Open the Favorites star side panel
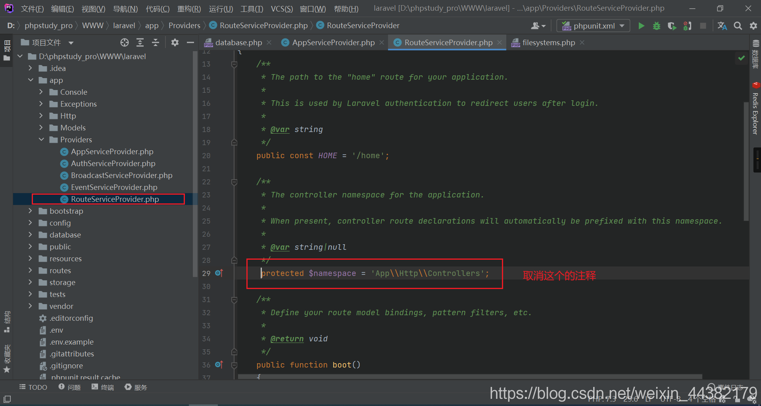This screenshot has height=406, width=761. pyautogui.click(x=7, y=359)
